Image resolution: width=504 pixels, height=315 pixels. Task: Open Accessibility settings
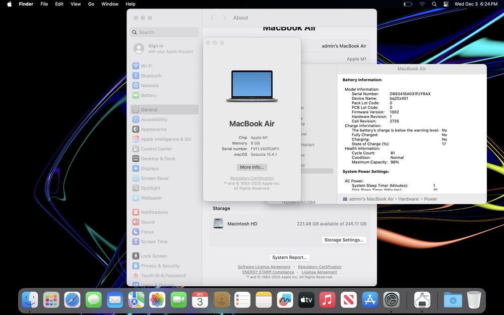point(164,119)
